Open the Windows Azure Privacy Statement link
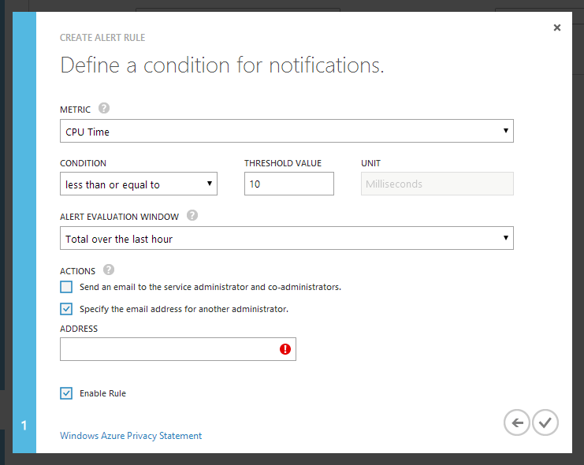The width and height of the screenshot is (584, 465). tap(131, 436)
